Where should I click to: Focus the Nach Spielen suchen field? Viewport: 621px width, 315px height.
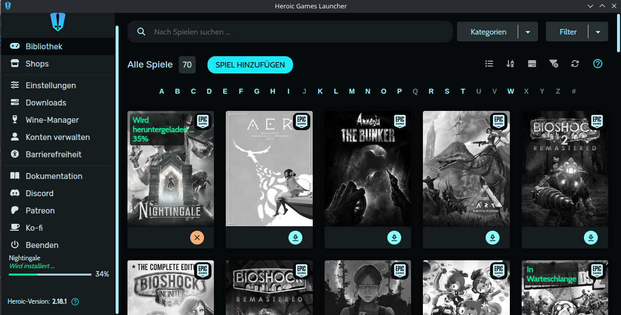290,32
